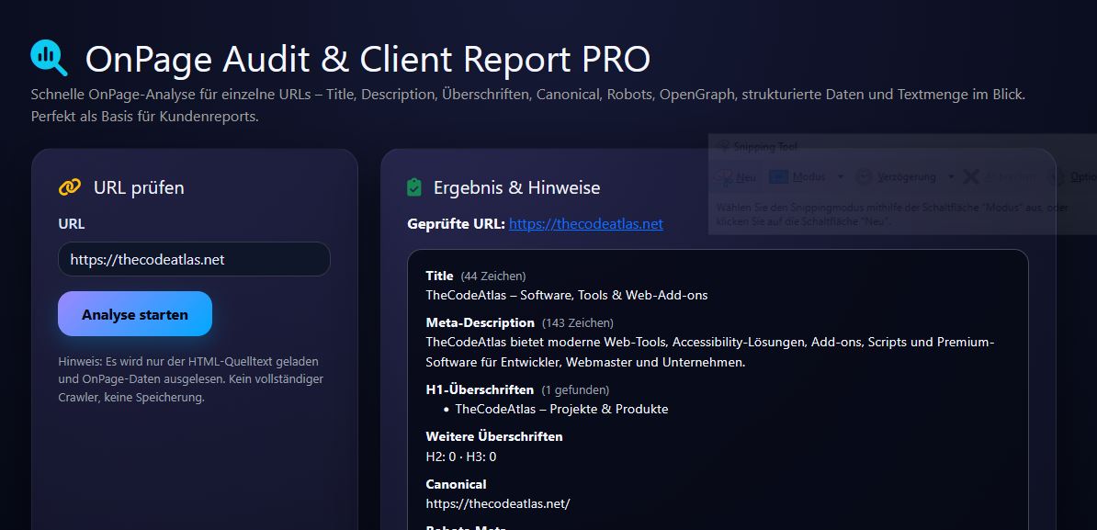Click the OnPage Audit & Client Report PRO title

click(368, 60)
